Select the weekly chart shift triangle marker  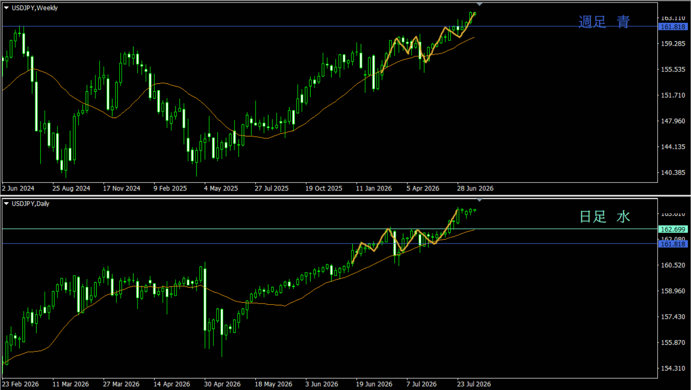click(x=479, y=4)
